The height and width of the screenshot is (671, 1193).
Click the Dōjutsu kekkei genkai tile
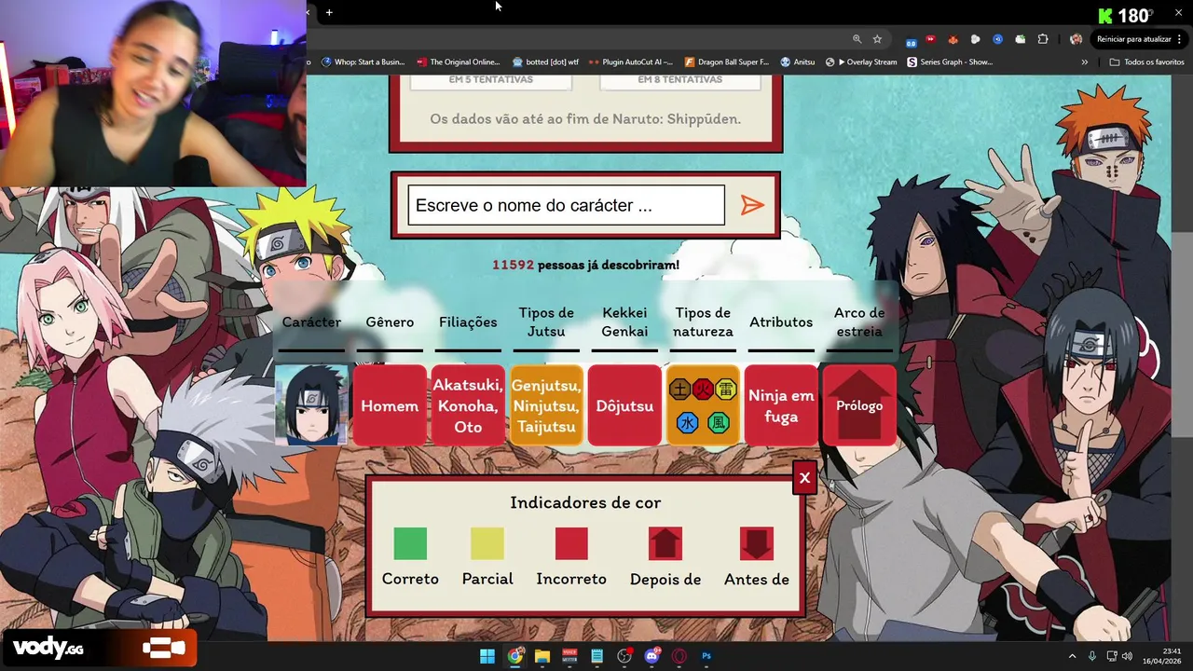[624, 405]
